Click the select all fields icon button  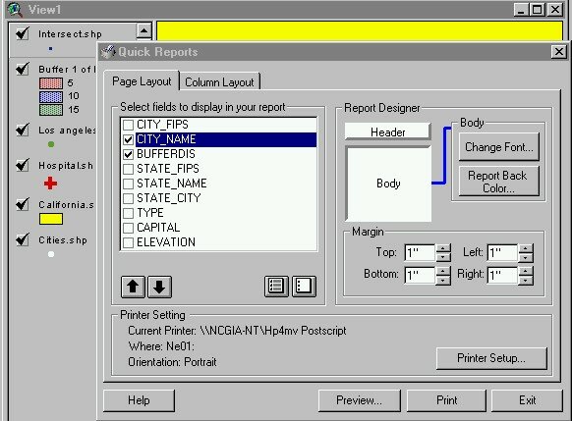tap(276, 287)
